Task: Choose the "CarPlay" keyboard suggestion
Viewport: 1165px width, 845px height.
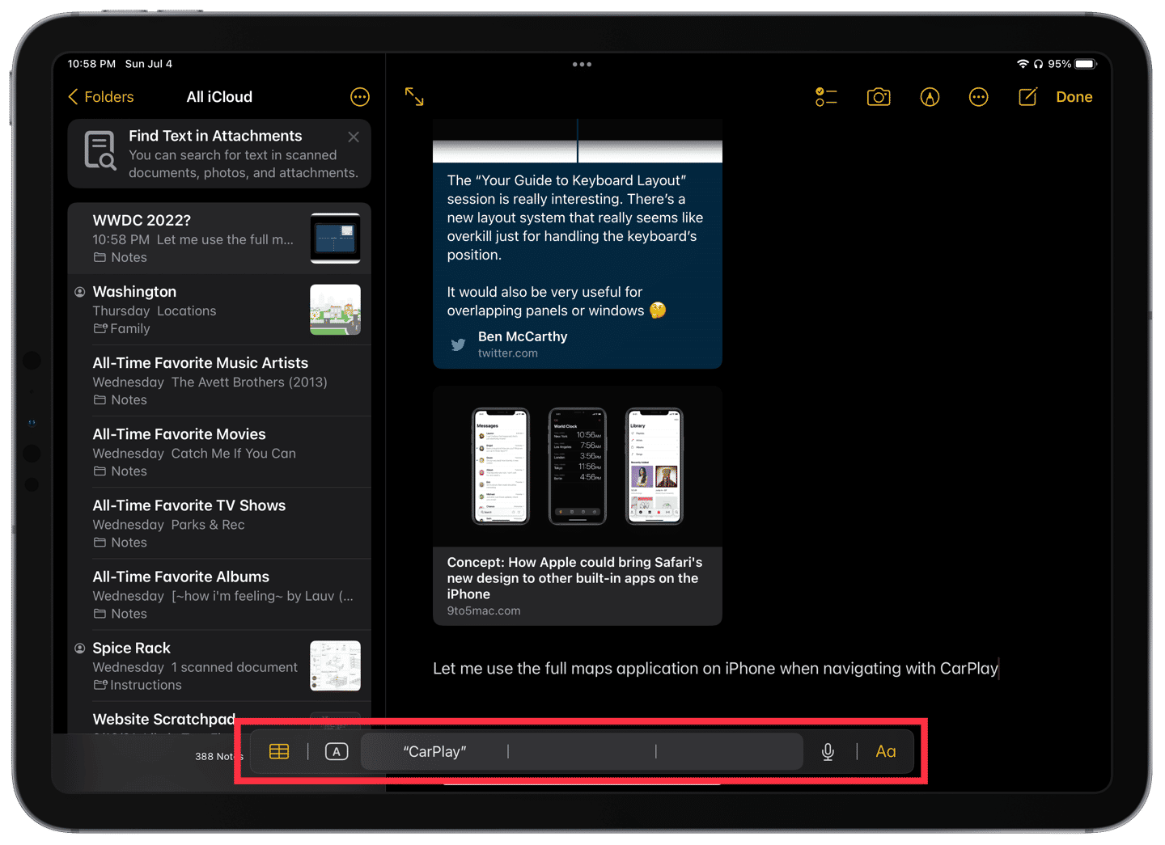Action: pyautogui.click(x=435, y=751)
